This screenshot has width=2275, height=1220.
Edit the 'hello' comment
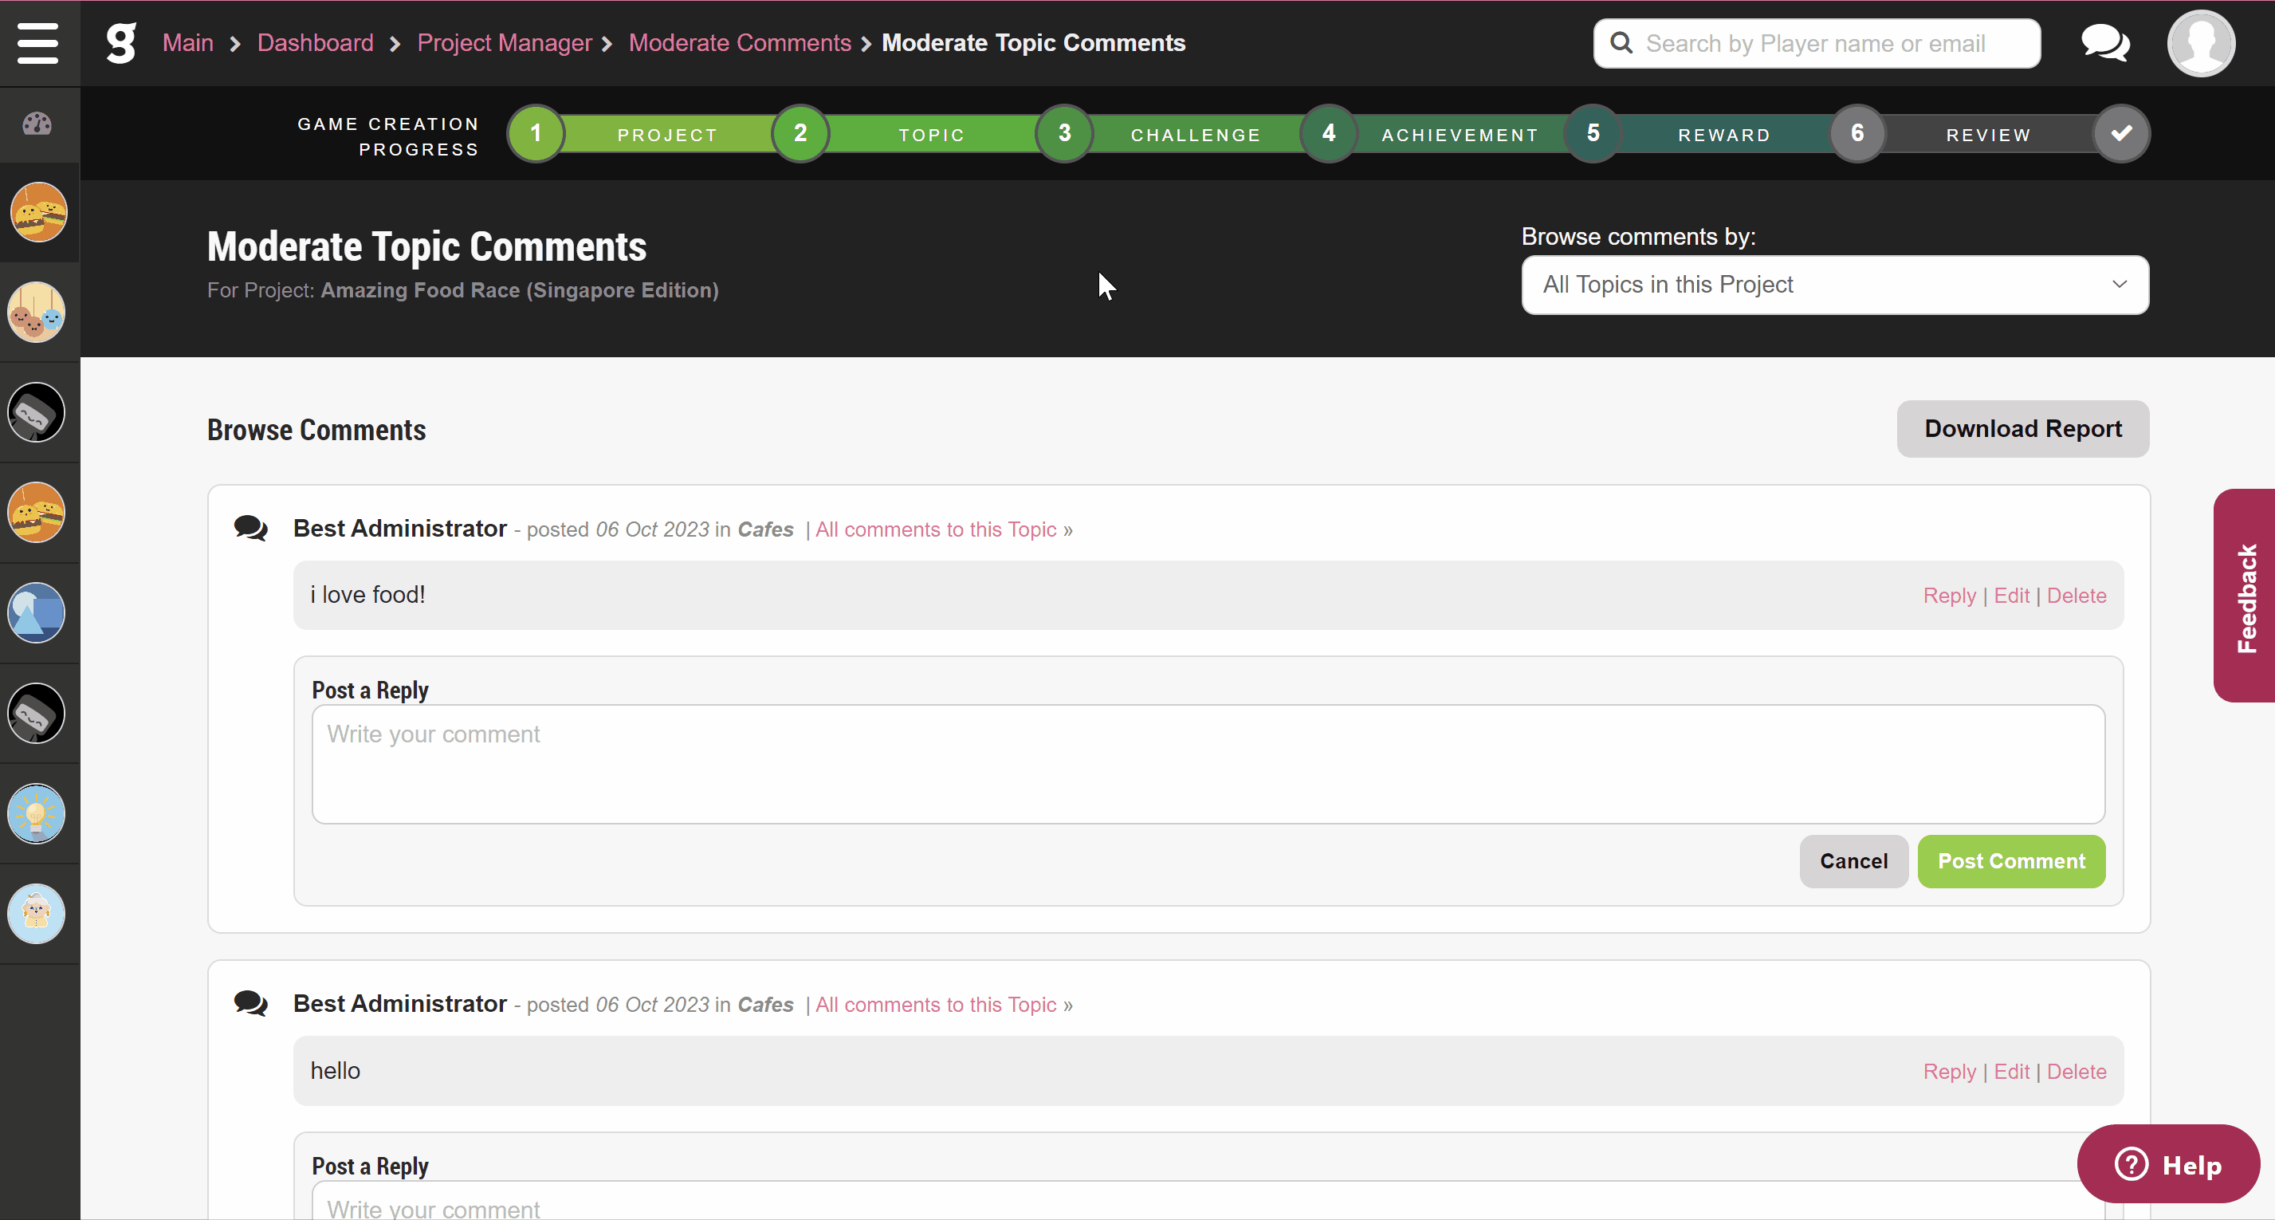click(2012, 1072)
